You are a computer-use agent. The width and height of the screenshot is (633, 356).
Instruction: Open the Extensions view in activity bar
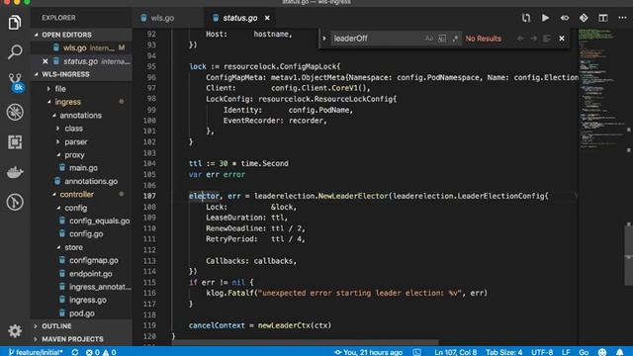[x=15, y=142]
